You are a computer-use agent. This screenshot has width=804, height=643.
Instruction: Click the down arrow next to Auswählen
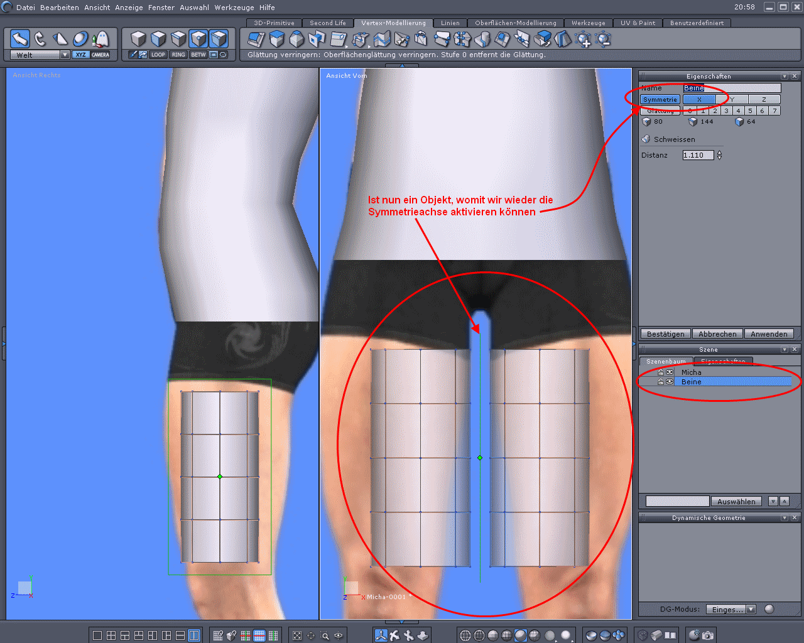[x=773, y=501]
